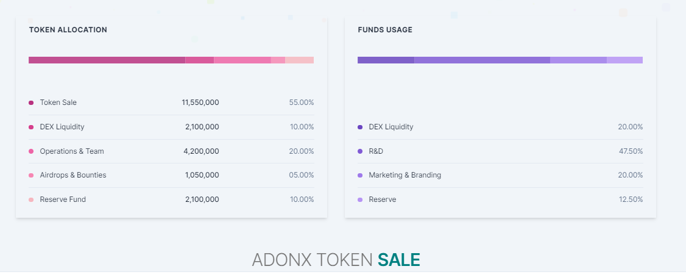Image resolution: width=686 pixels, height=280 pixels.
Task: Select the Funds Usage heading
Action: point(385,30)
